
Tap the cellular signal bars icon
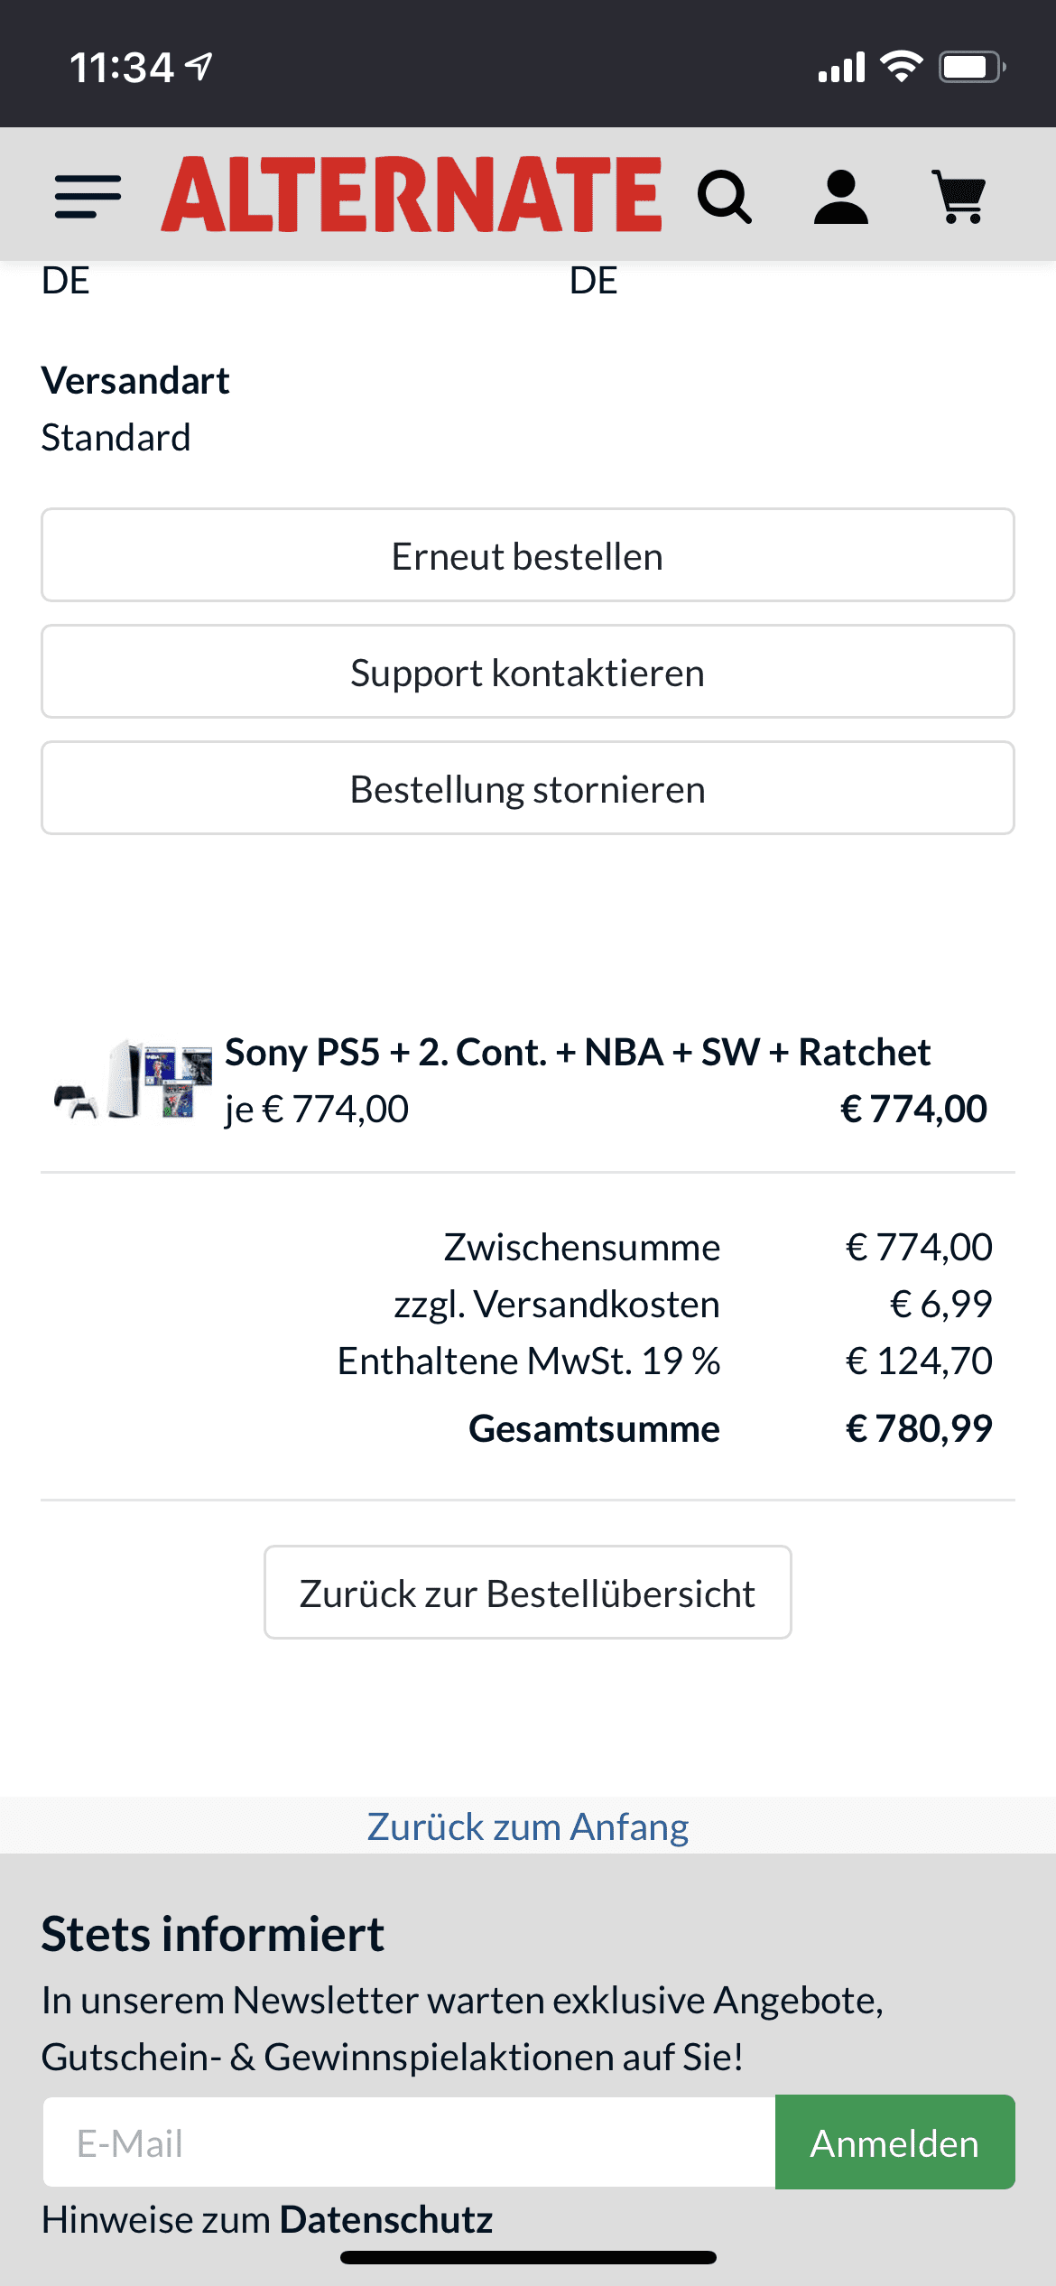(x=841, y=67)
